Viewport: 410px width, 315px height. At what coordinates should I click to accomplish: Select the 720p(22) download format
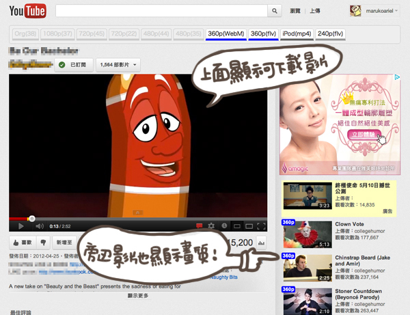[x=124, y=34]
